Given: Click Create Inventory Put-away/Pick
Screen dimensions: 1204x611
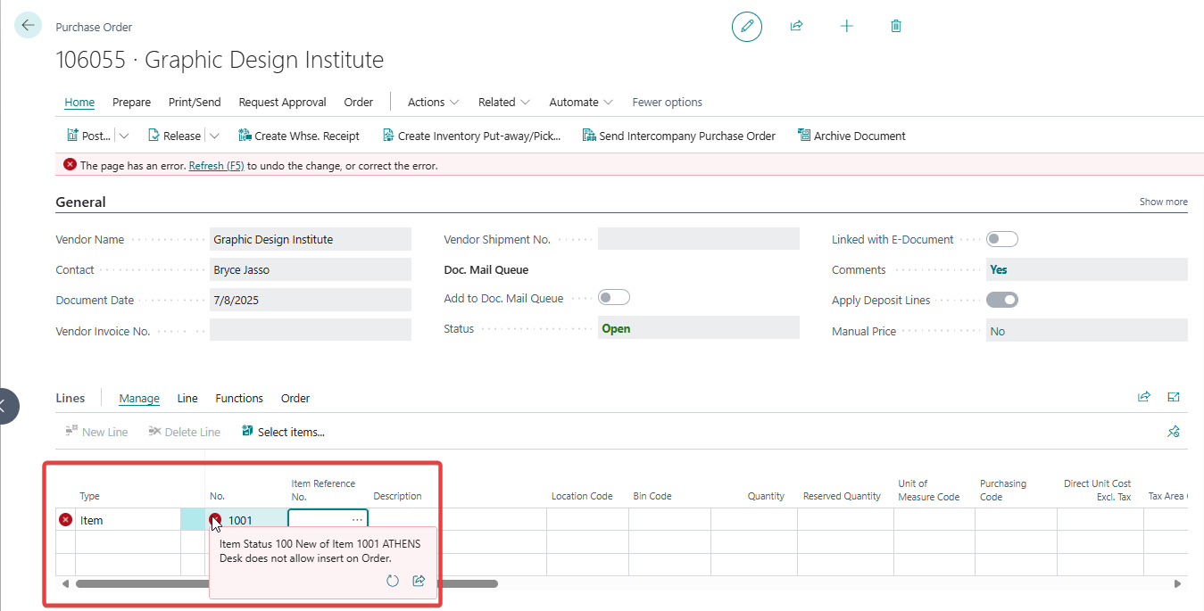Looking at the screenshot, I should 472,136.
